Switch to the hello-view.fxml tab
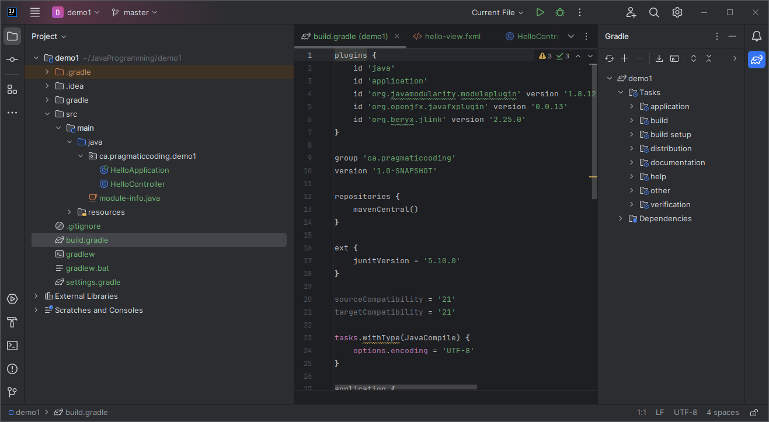 [x=447, y=36]
